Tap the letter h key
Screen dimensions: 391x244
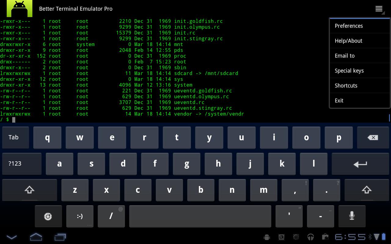(x=218, y=164)
